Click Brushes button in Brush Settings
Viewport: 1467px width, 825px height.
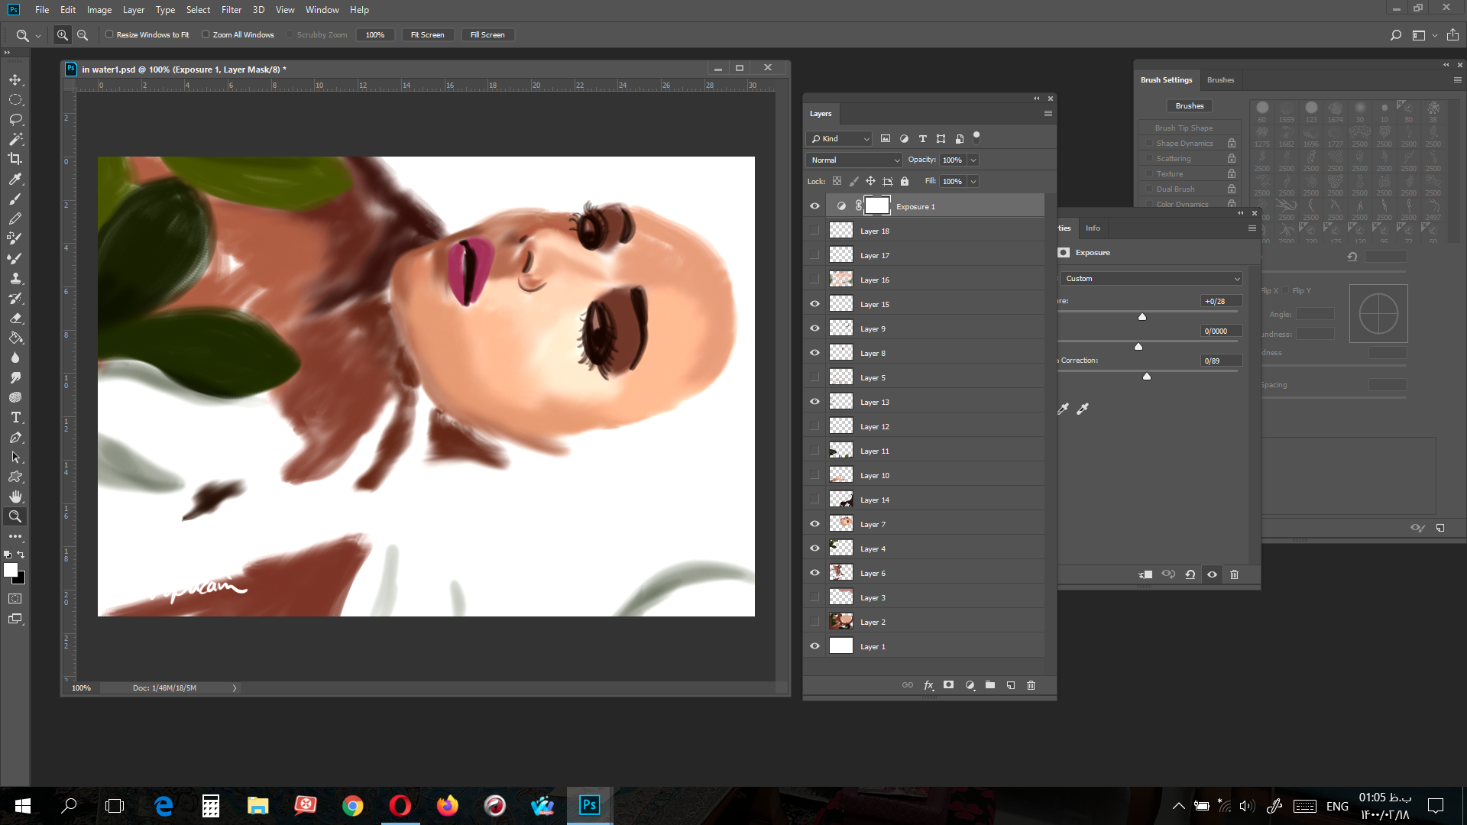coord(1190,106)
